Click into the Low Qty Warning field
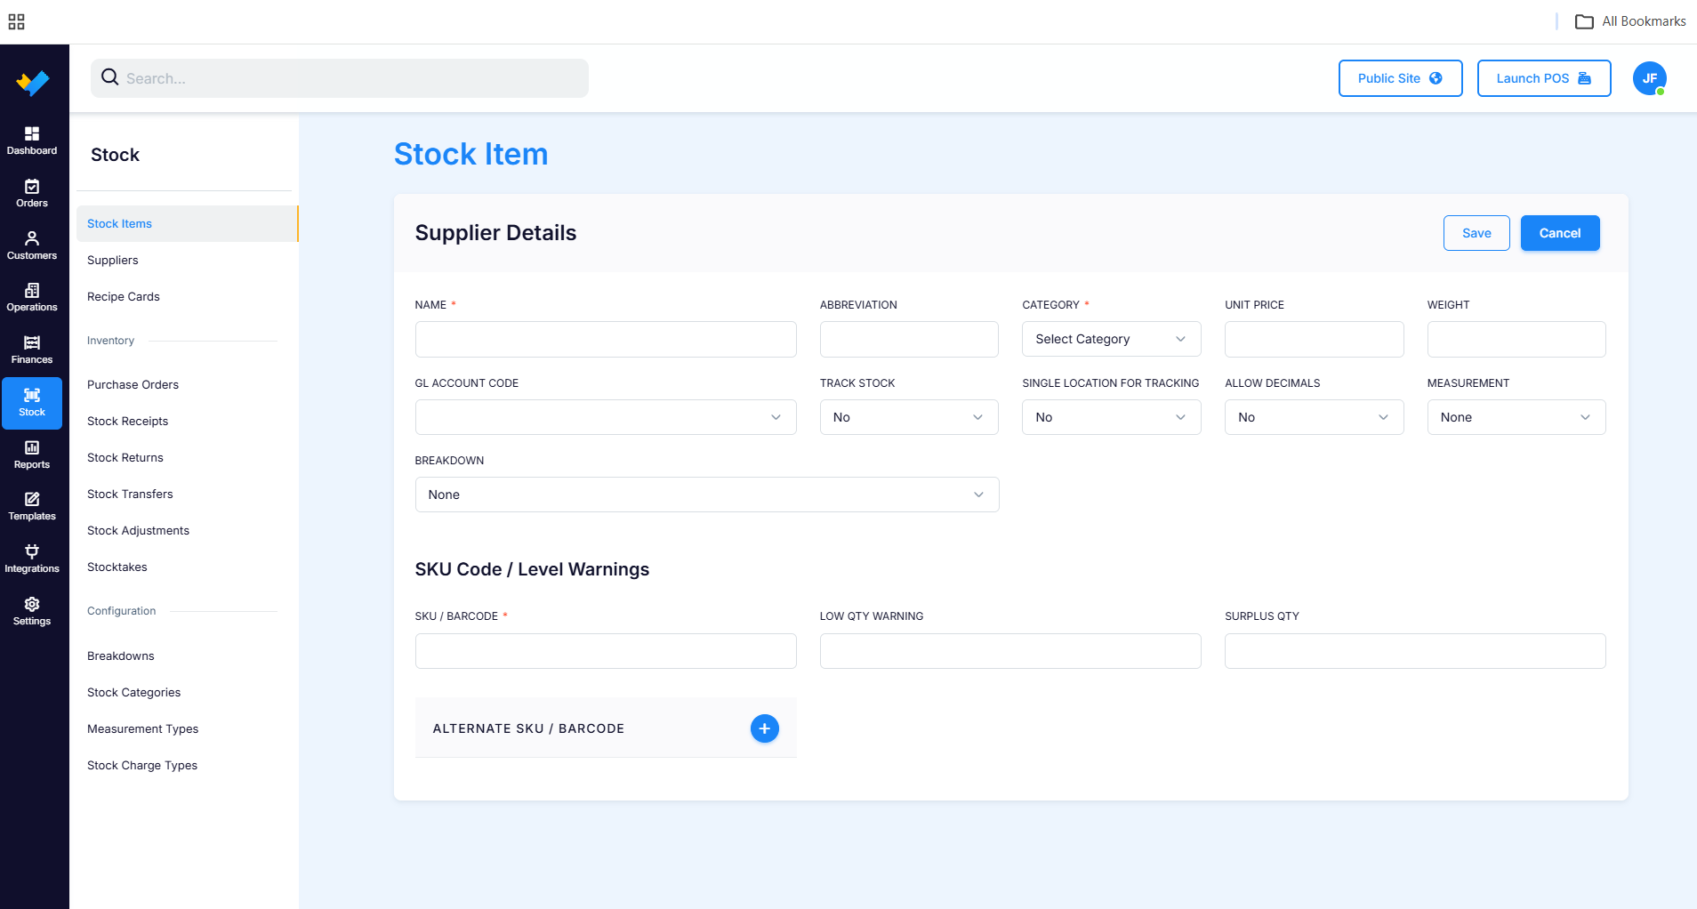The image size is (1697, 909). click(1010, 651)
